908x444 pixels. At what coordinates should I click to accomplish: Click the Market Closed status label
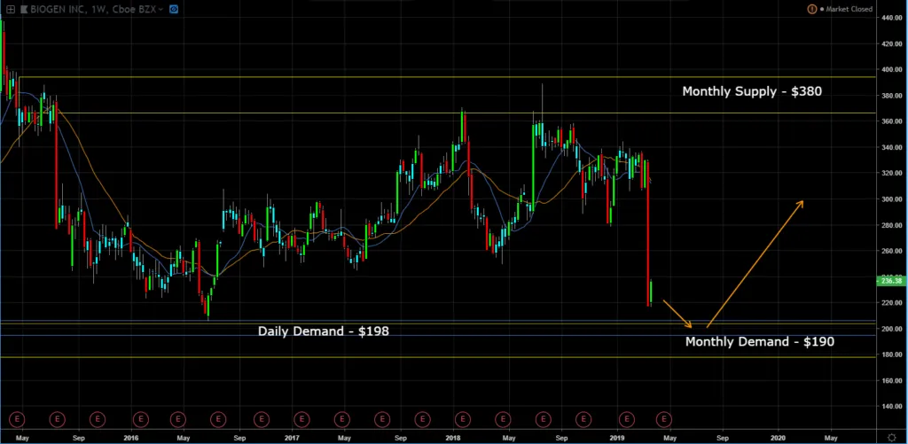pos(849,9)
